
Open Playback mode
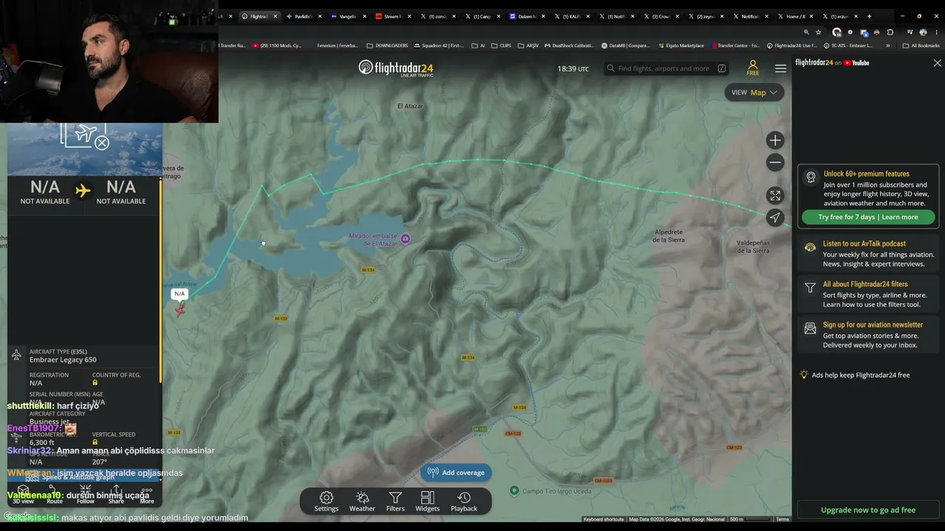(464, 502)
